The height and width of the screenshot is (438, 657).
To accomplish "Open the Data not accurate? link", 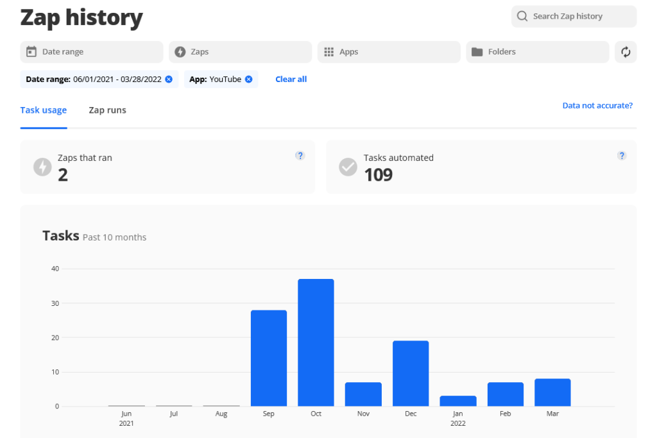I will coord(597,106).
